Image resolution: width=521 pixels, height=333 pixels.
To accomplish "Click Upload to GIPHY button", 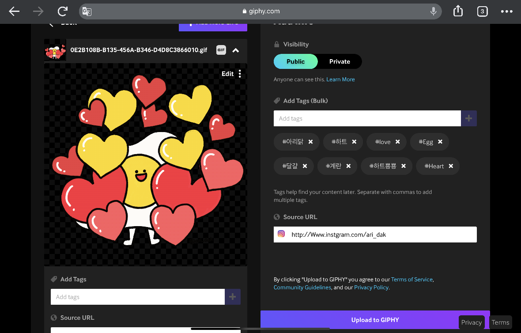I will coord(375,320).
